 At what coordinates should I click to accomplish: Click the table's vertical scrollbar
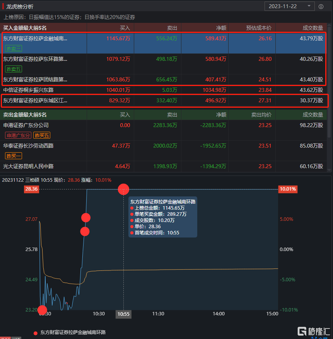click(x=329, y=82)
